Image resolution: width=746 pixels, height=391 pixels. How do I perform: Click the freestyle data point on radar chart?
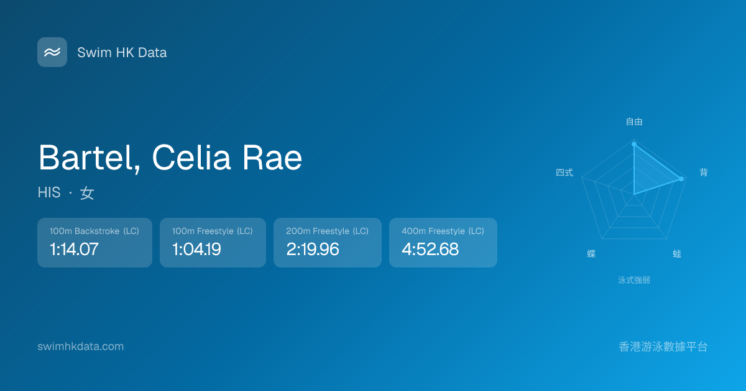pos(634,144)
